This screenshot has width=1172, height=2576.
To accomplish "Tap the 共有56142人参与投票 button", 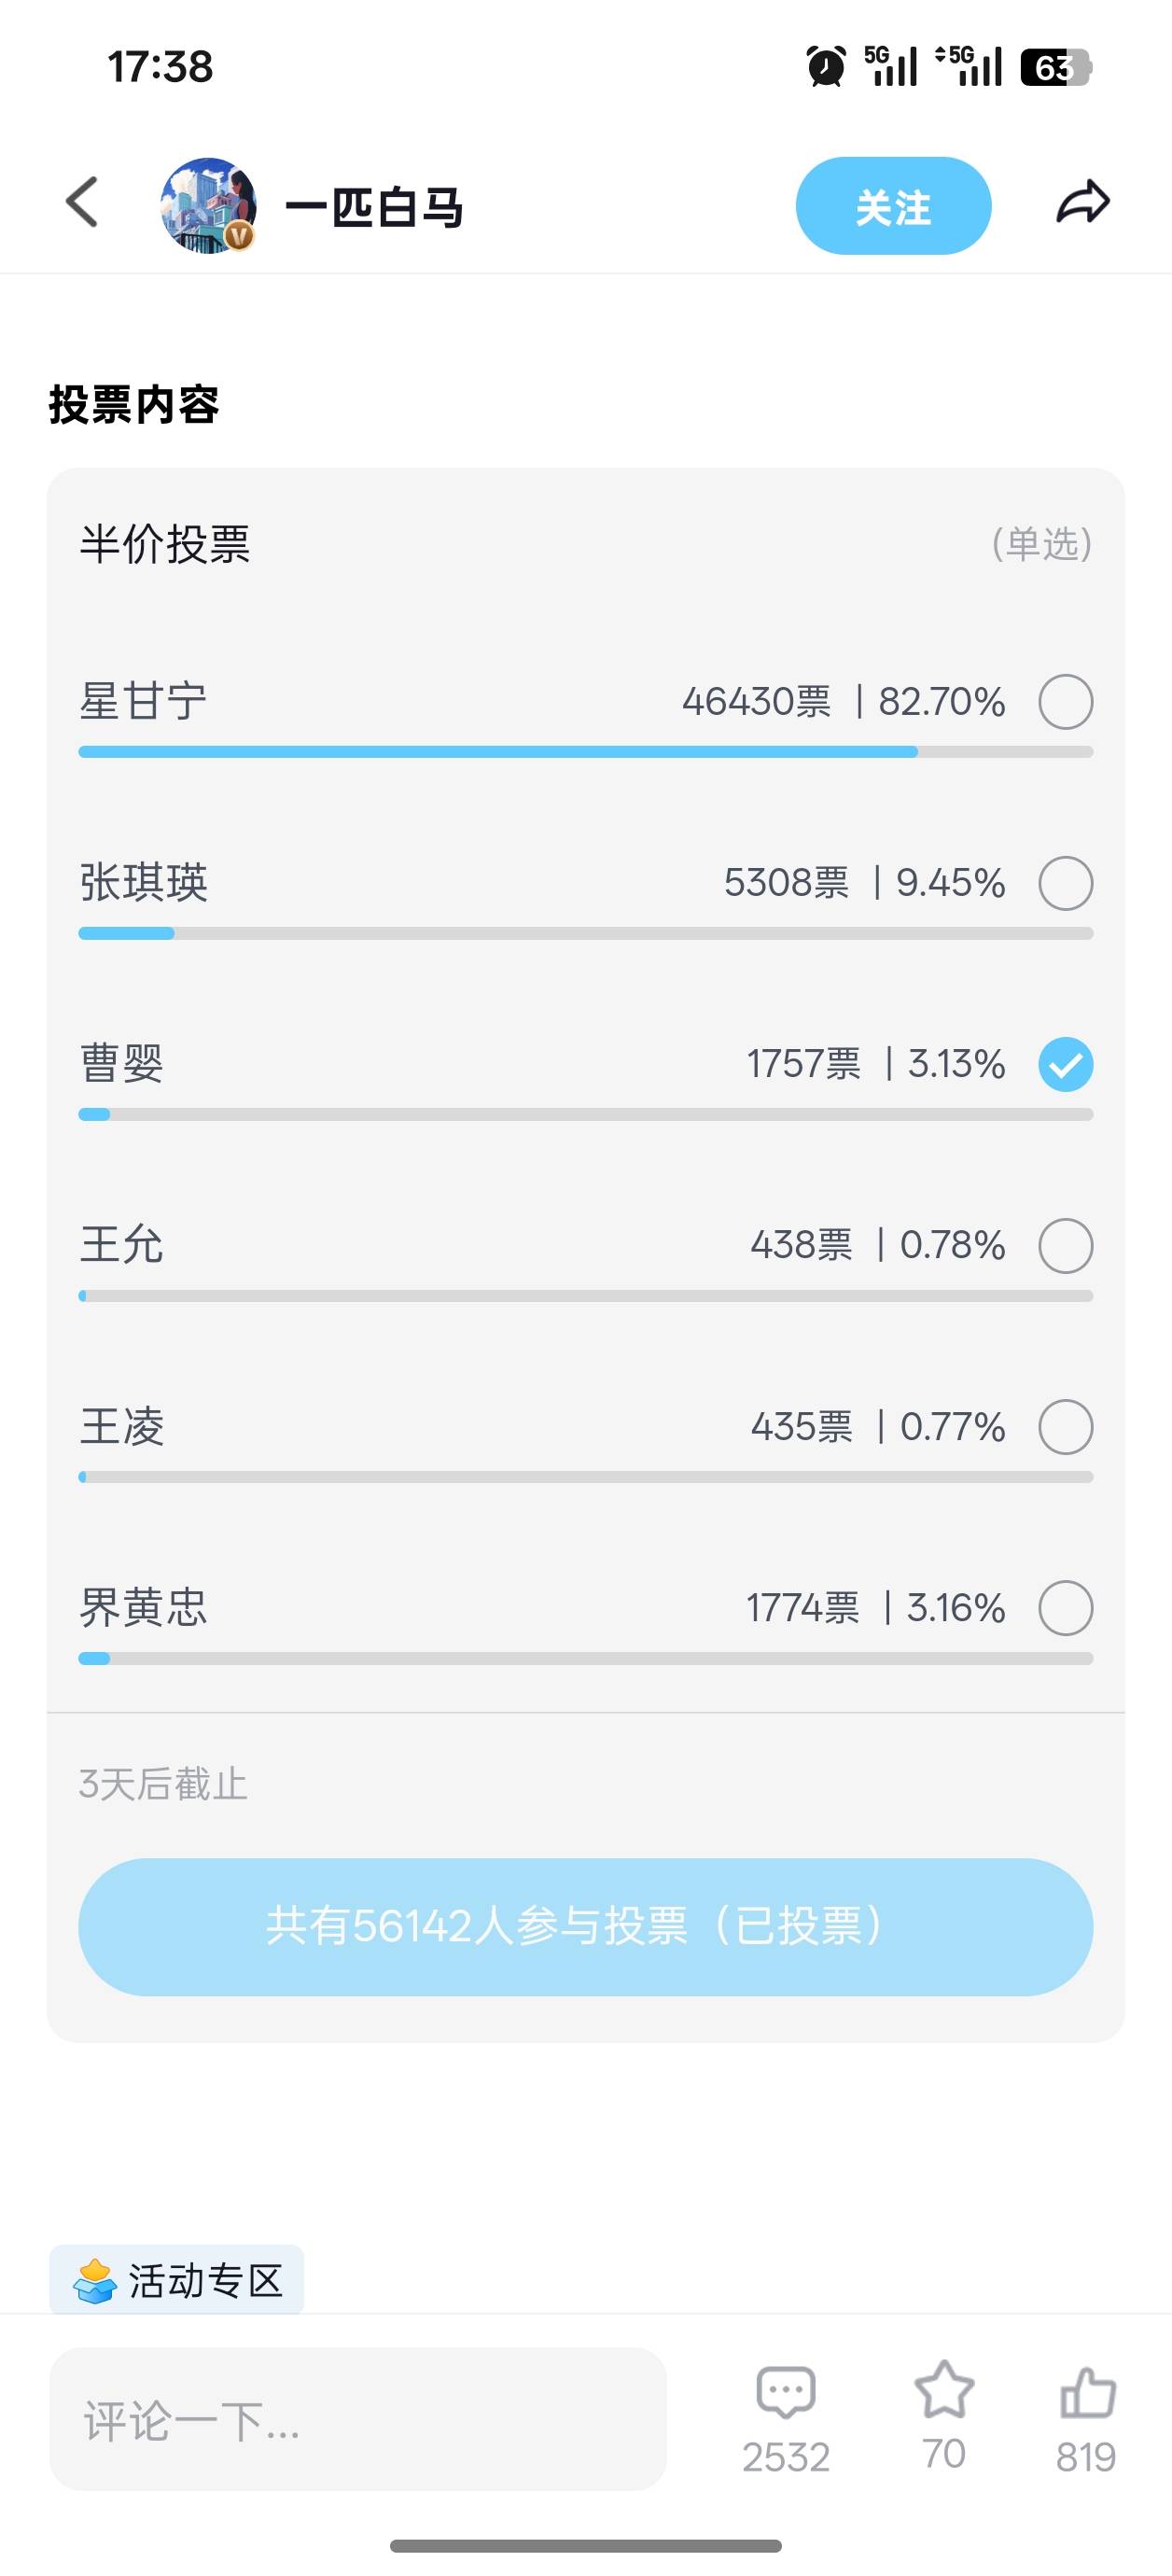I will point(585,1926).
